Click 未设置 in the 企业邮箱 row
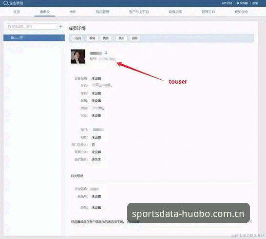 96,78
